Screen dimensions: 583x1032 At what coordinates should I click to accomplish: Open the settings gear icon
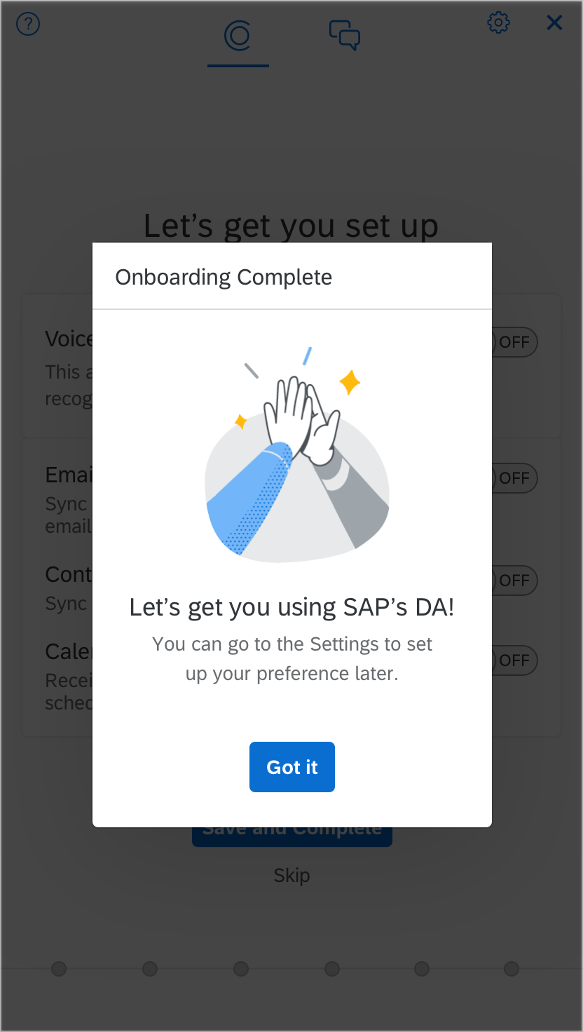pos(498,22)
